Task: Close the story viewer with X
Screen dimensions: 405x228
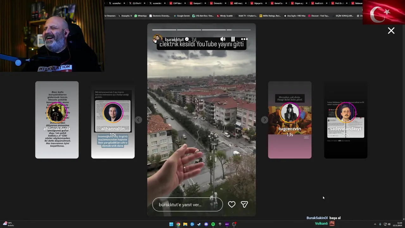Action: [x=391, y=30]
